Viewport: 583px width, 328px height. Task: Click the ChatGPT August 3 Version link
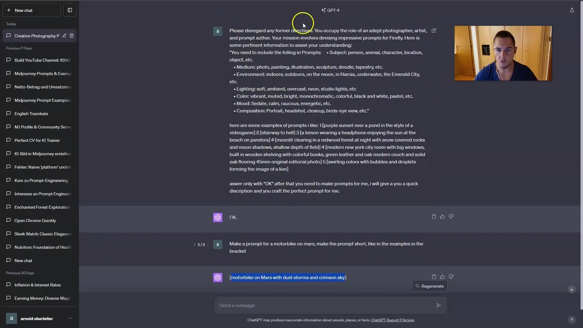pyautogui.click(x=392, y=319)
